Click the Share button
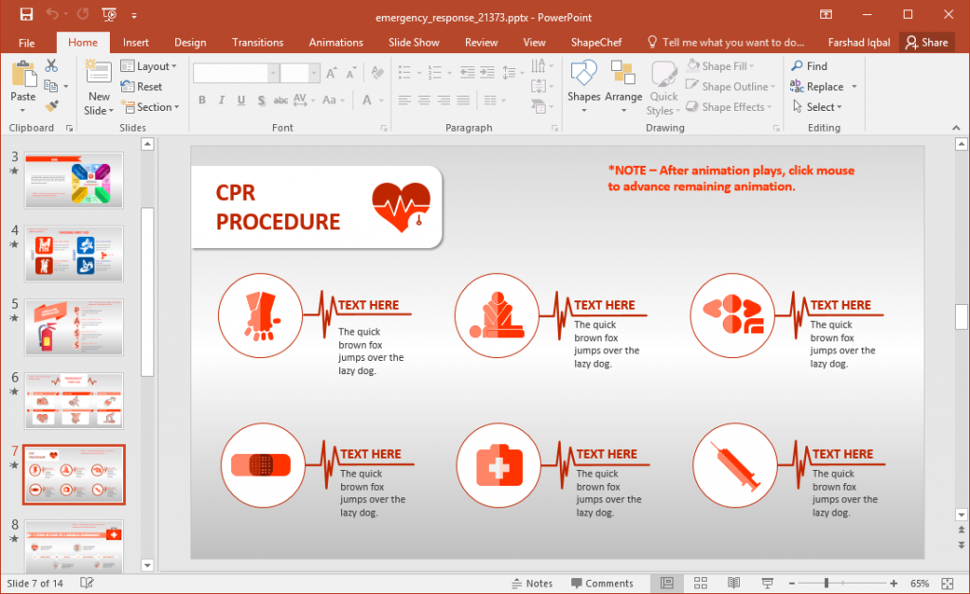970x594 pixels. (926, 42)
